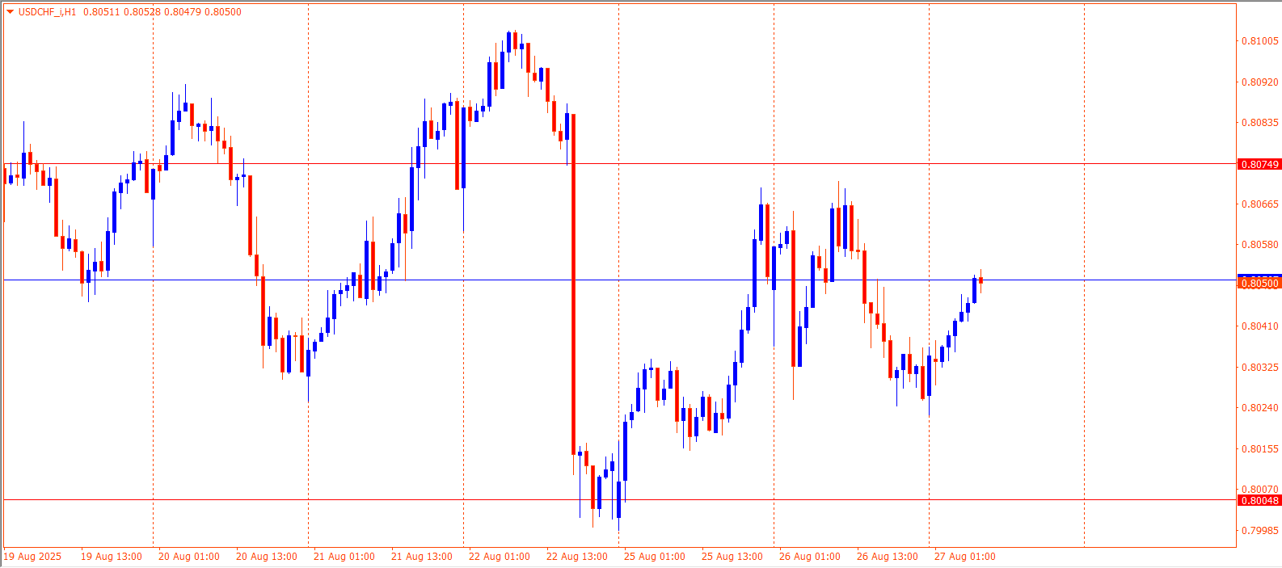Click the USDCHF_i,H1 chart title
This screenshot has width=1282, height=568.
pyautogui.click(x=48, y=12)
